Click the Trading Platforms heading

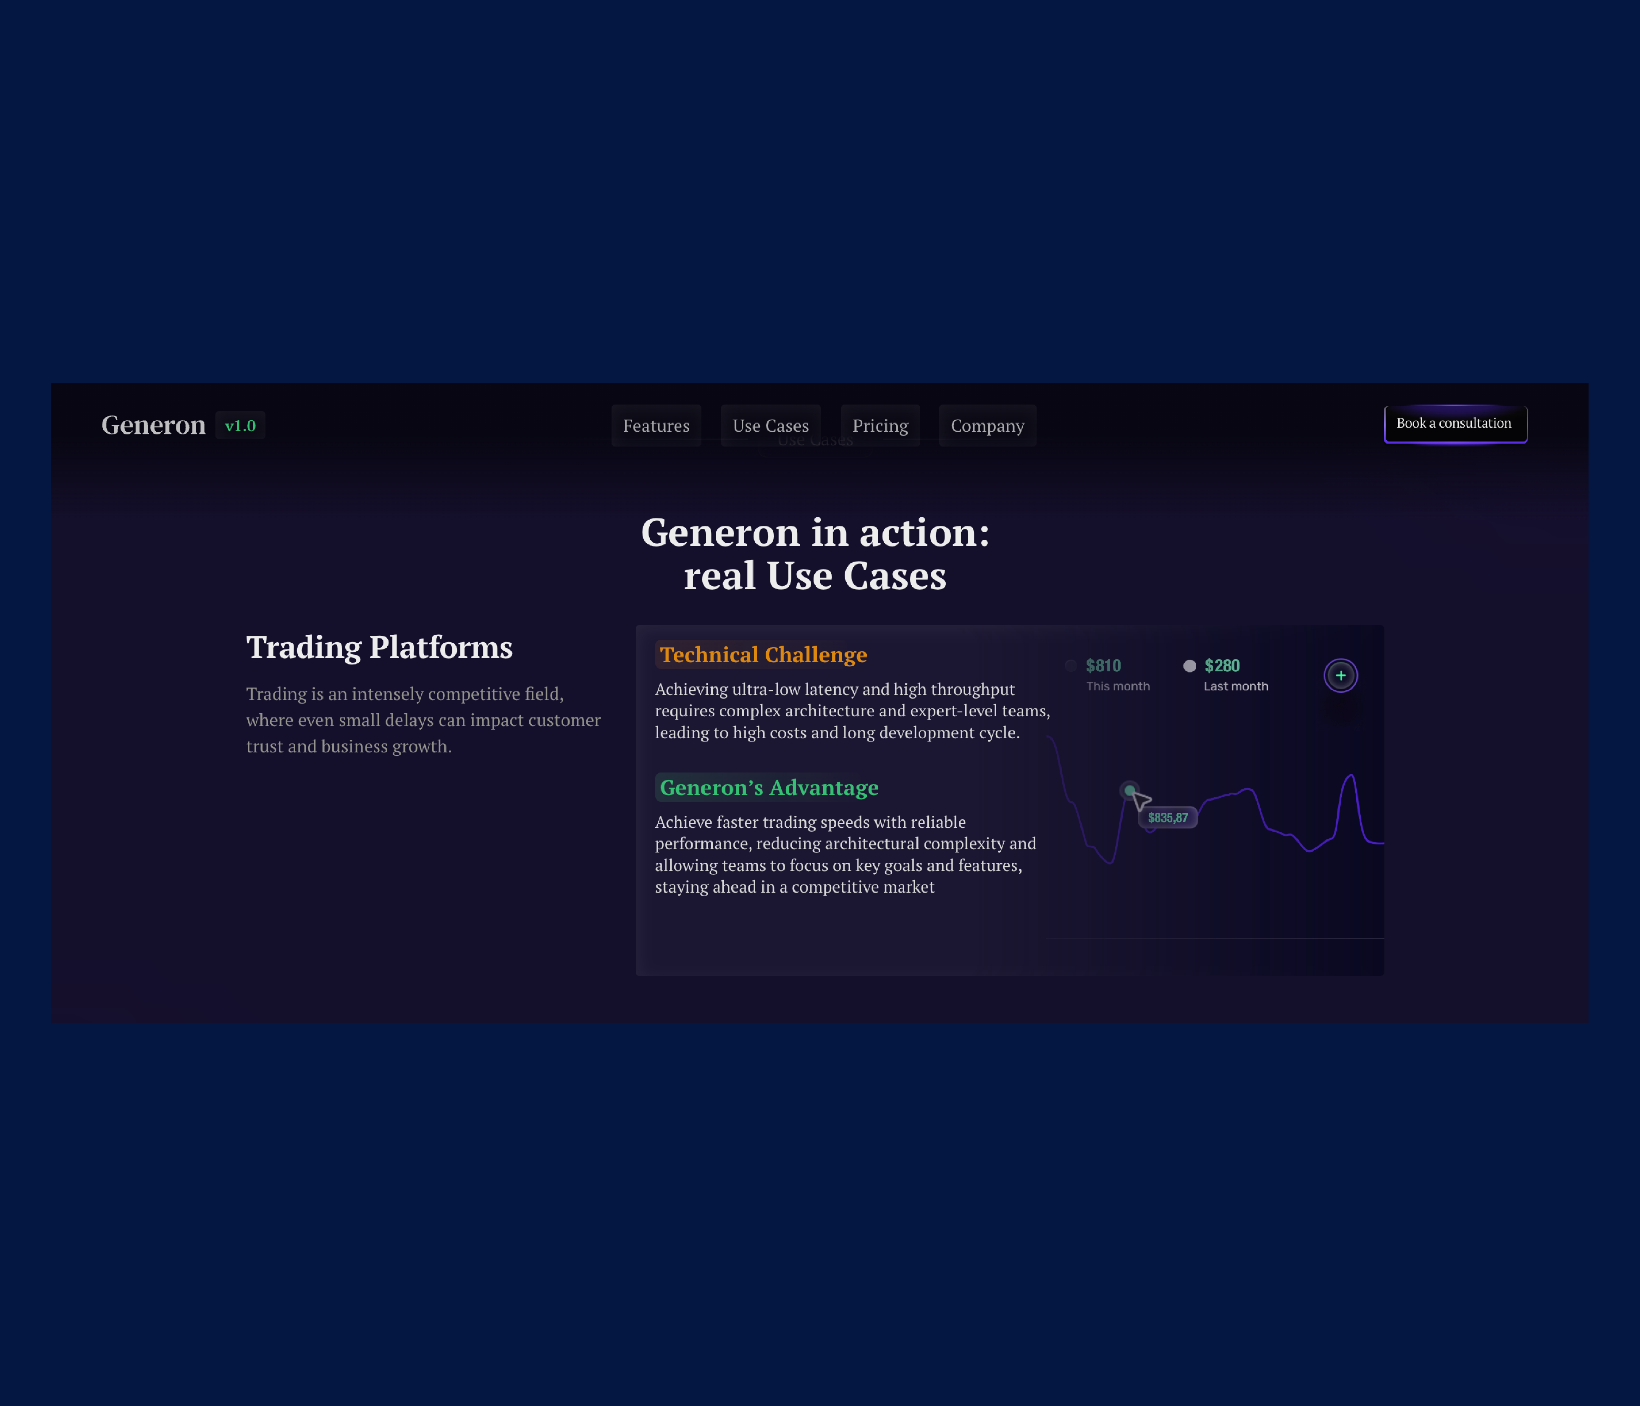379,648
